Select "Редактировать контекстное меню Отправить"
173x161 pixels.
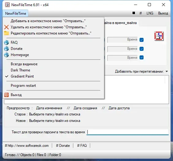[53, 33]
